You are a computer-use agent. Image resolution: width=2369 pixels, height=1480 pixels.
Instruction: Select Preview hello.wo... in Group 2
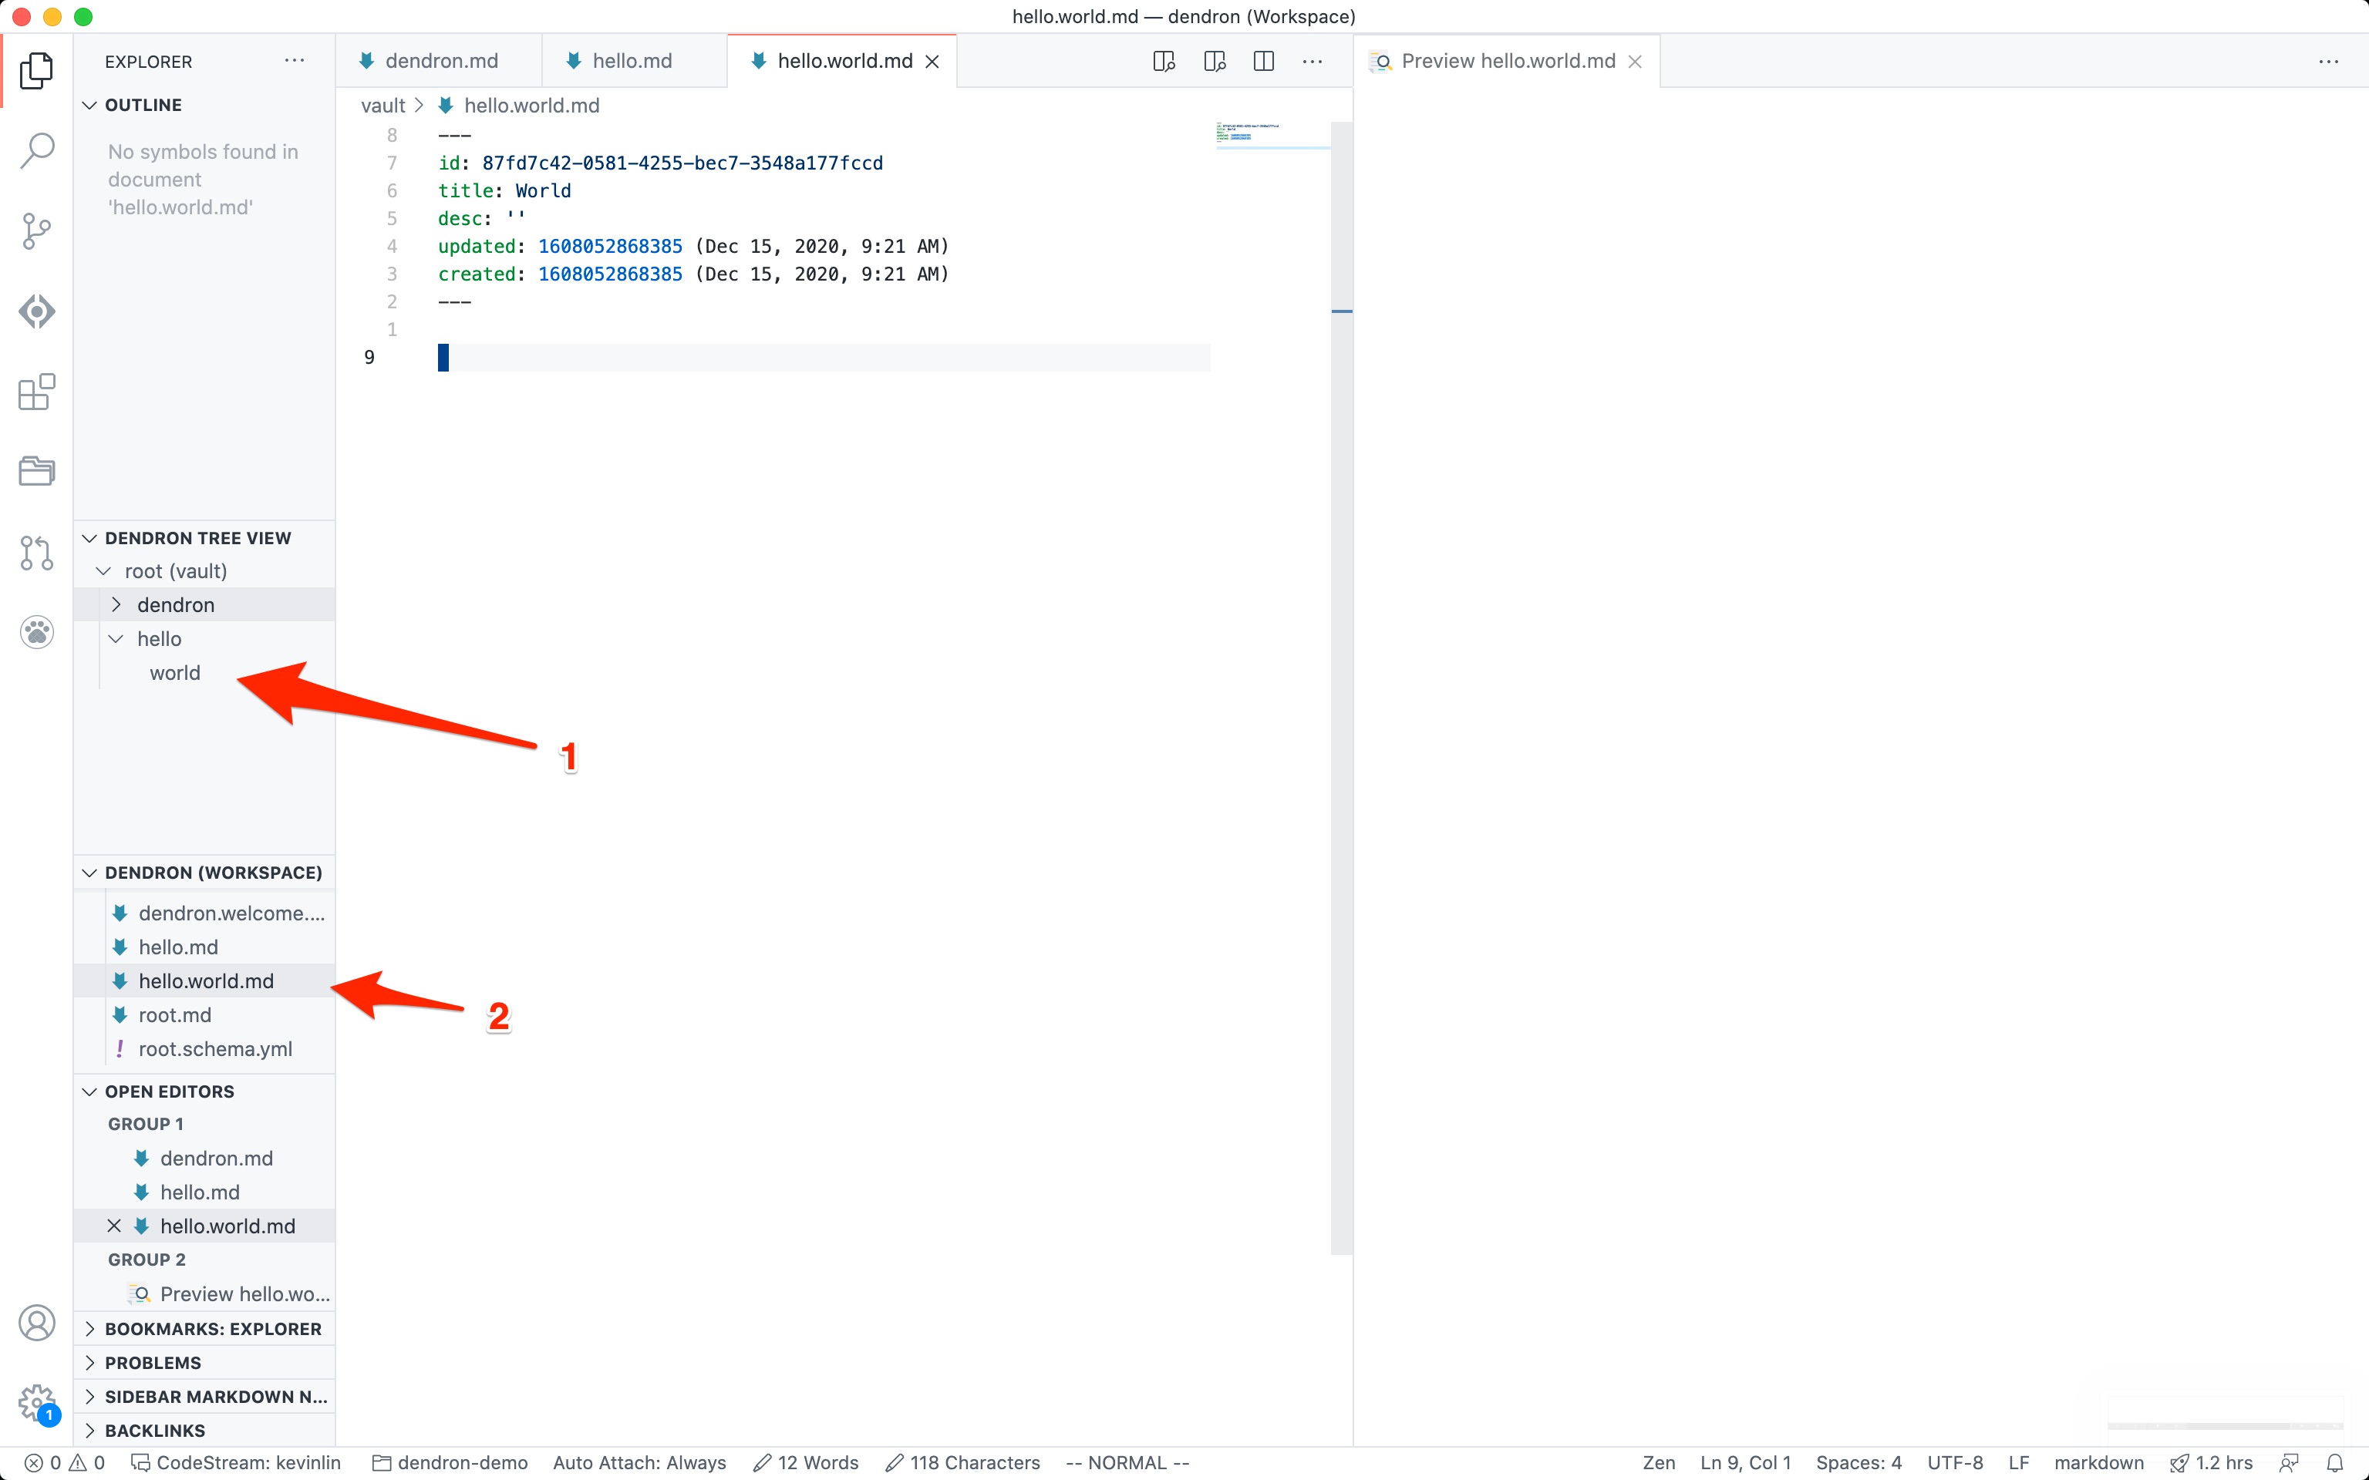click(x=204, y=1294)
